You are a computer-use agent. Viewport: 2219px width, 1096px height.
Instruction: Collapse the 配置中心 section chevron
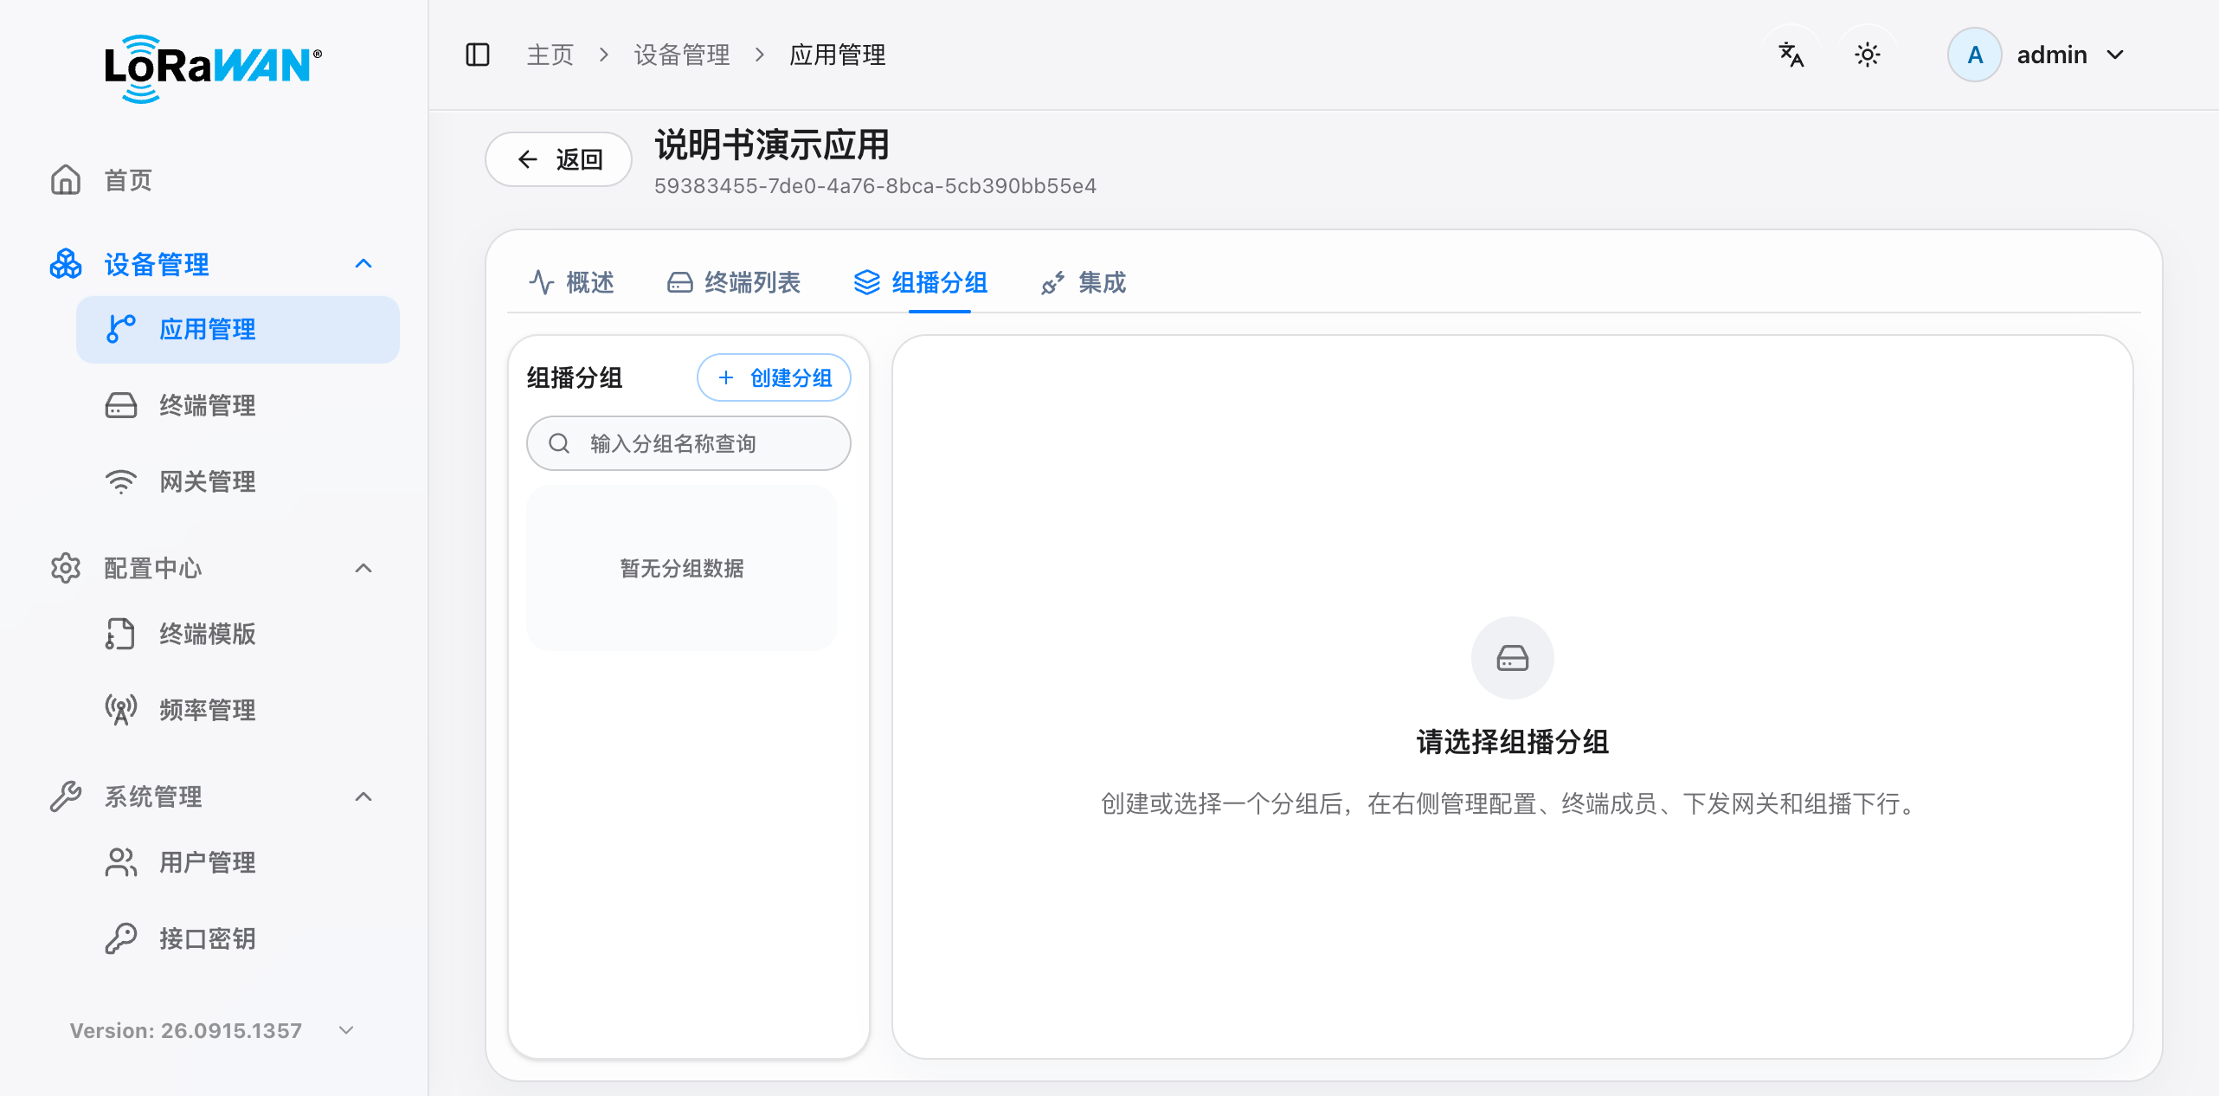tap(363, 568)
